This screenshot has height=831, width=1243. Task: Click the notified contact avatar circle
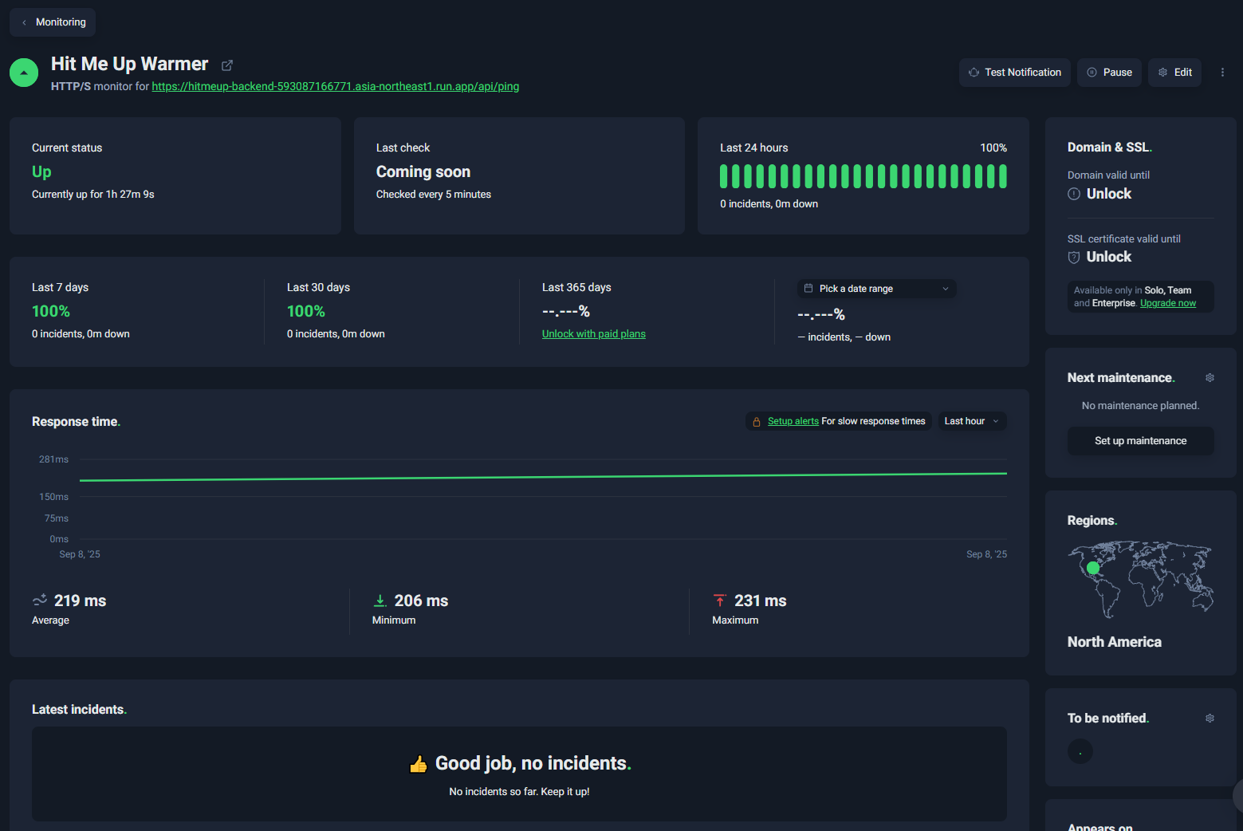click(x=1080, y=751)
